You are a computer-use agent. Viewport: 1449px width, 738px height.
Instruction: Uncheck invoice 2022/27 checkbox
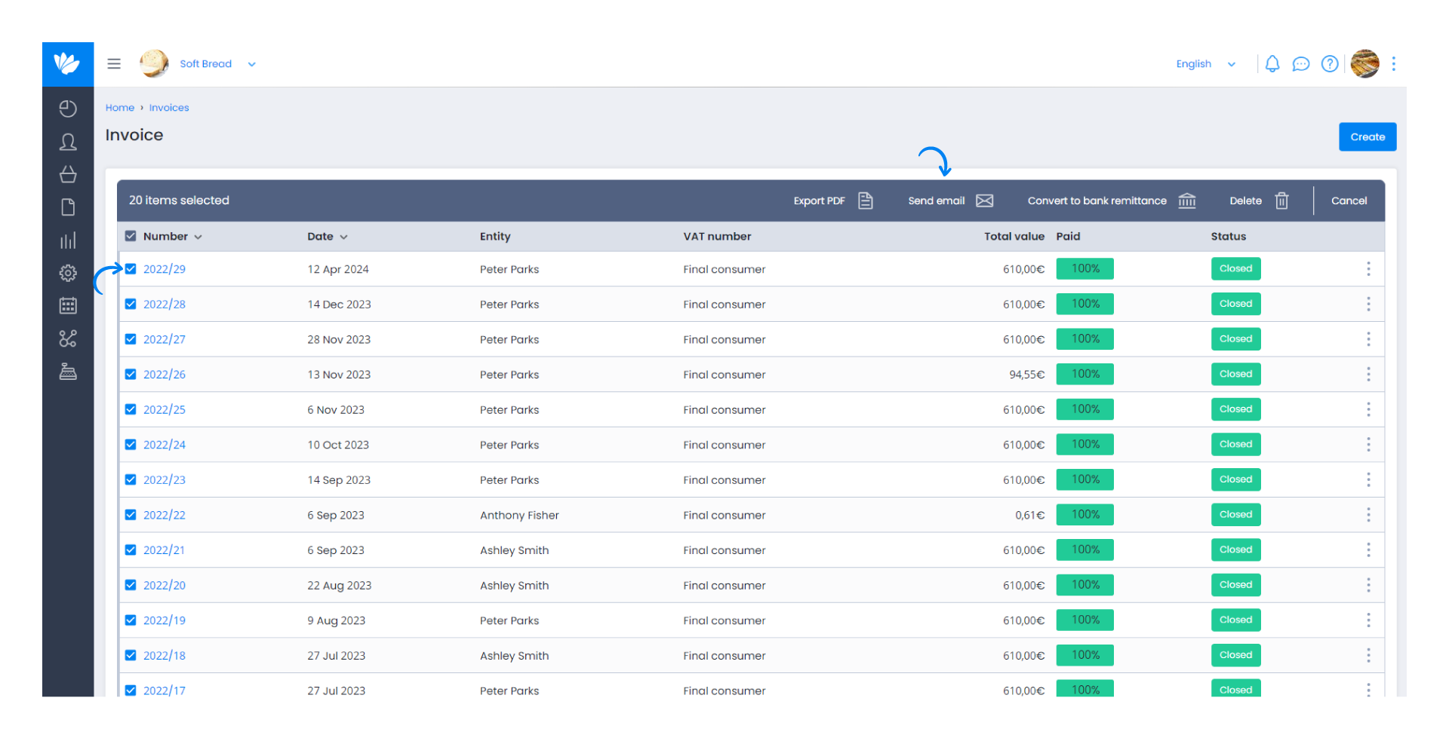tap(131, 339)
